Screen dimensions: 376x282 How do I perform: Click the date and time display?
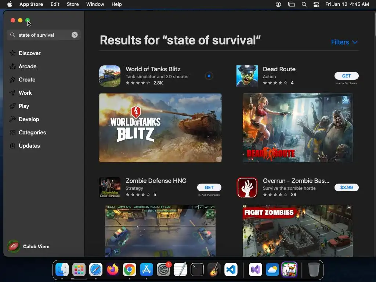click(347, 4)
